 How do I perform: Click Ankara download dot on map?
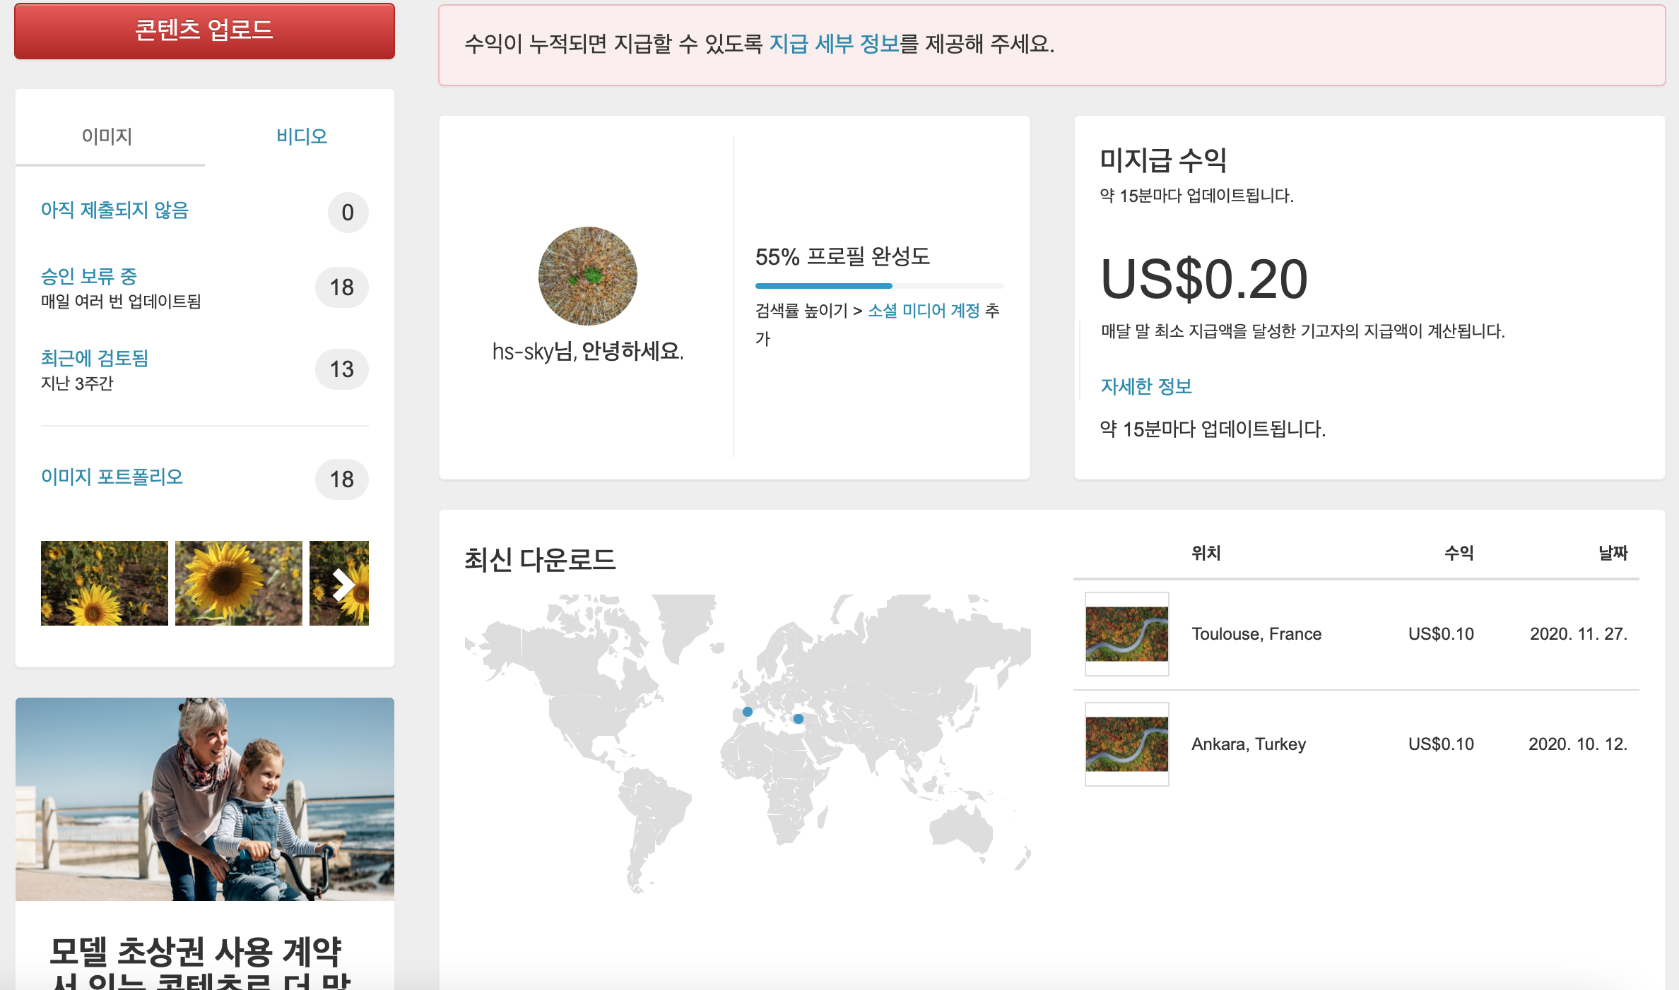[x=798, y=719]
